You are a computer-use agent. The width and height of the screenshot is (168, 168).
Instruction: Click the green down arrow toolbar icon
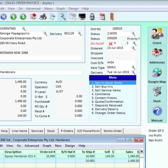23,17
